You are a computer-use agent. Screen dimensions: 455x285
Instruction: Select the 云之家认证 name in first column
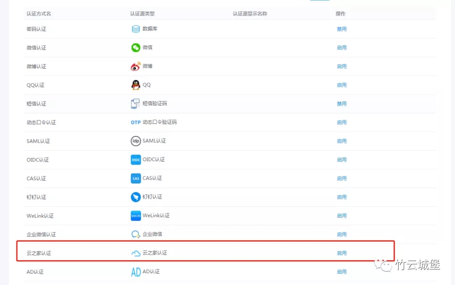pos(39,253)
